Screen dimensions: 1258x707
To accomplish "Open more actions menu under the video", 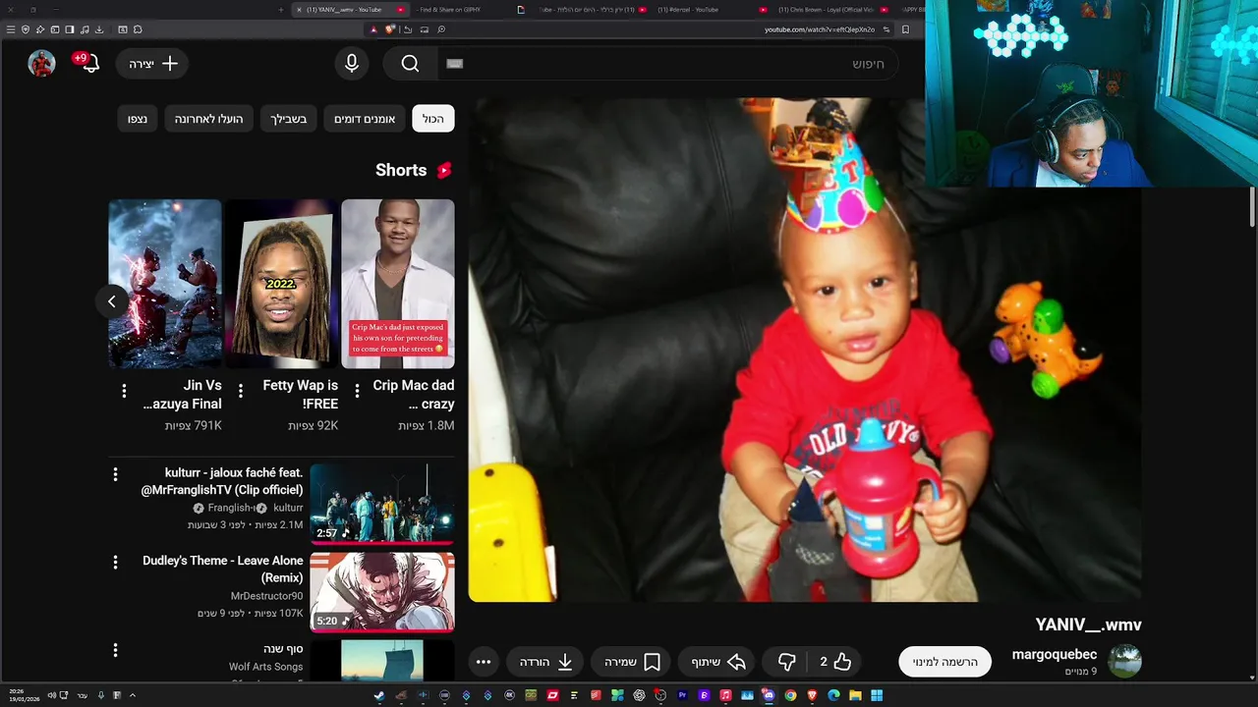I will (x=484, y=662).
